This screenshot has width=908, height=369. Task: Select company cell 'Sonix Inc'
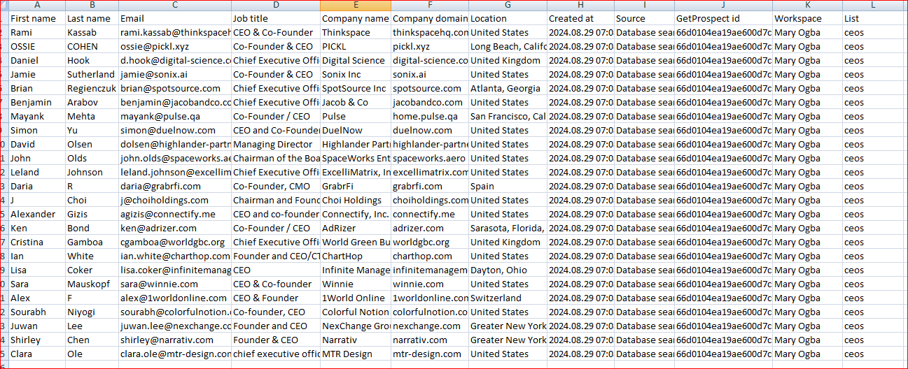pyautogui.click(x=356, y=74)
